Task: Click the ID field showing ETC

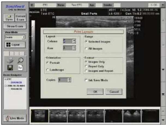Action: [46, 5]
